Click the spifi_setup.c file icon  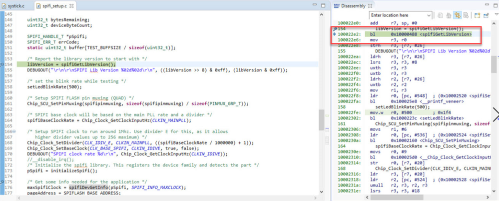coord(38,5)
